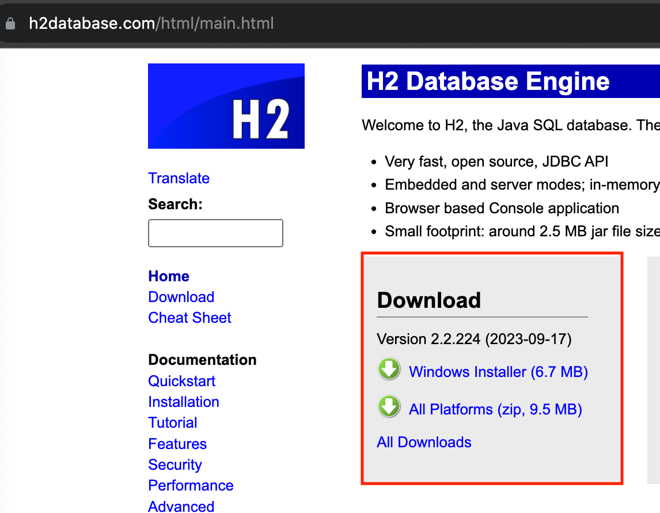Focus the Search input field

click(x=215, y=233)
